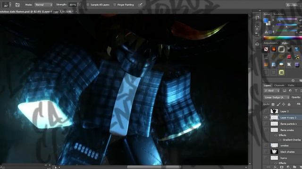Apply the Default Style (None) swatch
This screenshot has width=302, height=169.
266,49
